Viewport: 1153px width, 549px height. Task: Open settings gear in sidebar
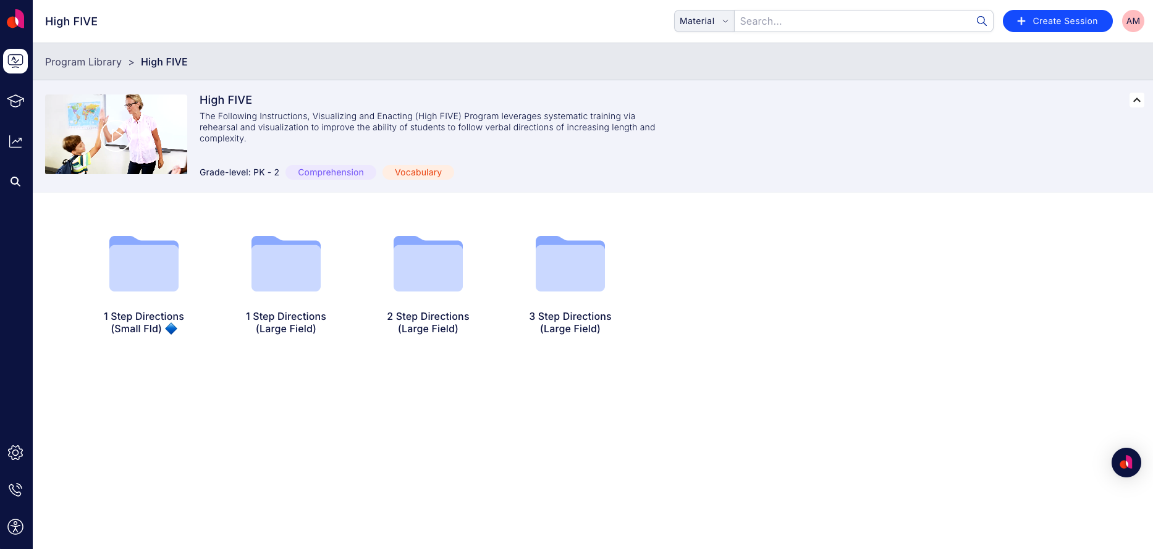click(15, 453)
